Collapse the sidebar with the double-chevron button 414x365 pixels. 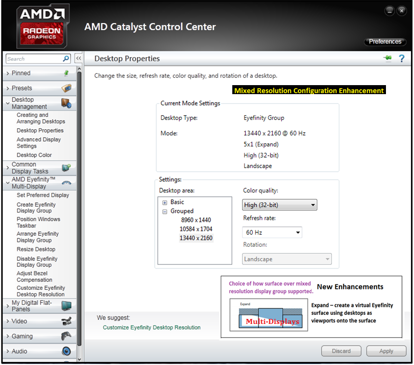point(79,58)
